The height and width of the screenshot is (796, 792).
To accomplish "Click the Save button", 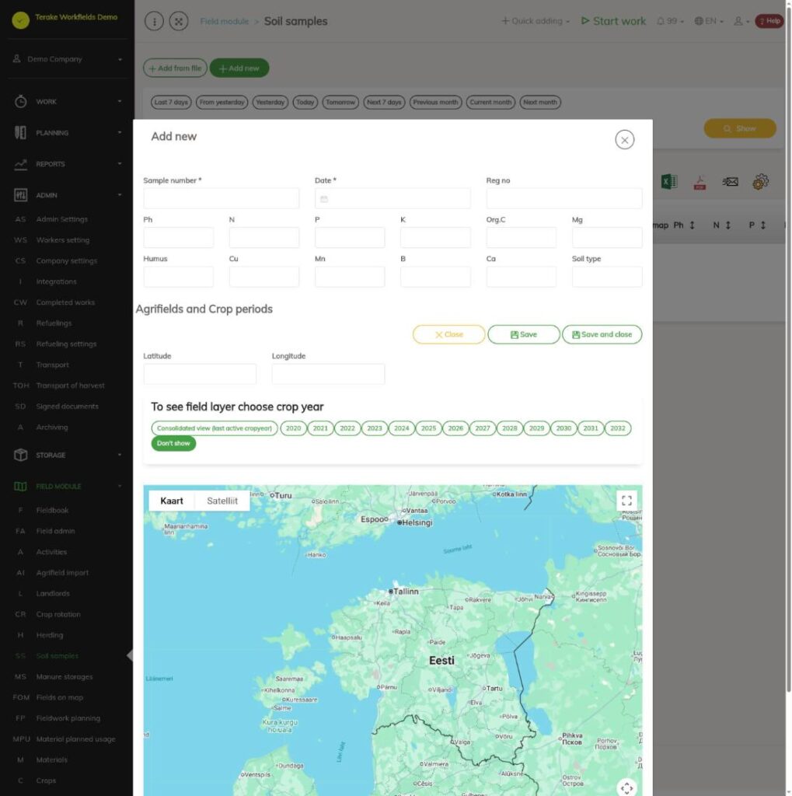I will click(x=523, y=334).
